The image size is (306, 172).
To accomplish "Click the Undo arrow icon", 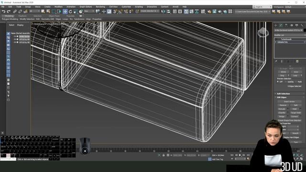I will click(3, 11).
